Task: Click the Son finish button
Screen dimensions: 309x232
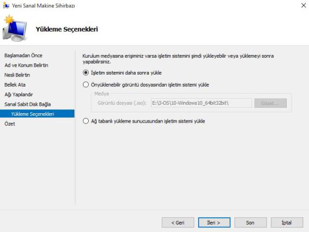Action: point(250,222)
